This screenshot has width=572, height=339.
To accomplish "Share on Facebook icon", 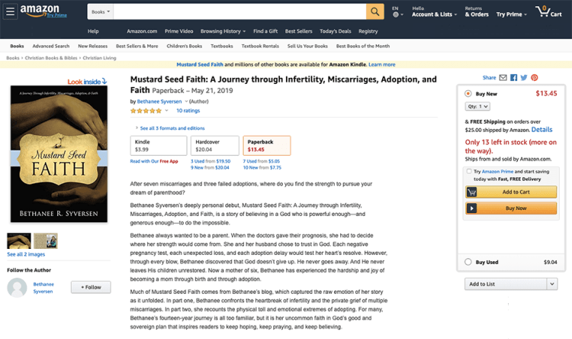I will pyautogui.click(x=514, y=78).
